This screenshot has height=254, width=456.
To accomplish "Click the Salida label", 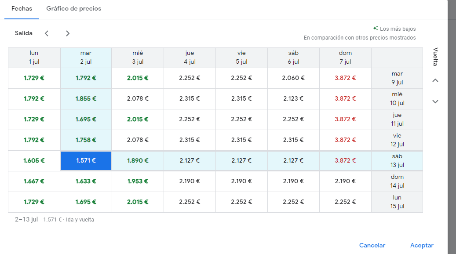I will pos(24,33).
